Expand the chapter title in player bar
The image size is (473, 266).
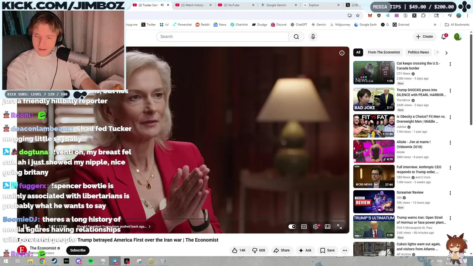click(114, 226)
